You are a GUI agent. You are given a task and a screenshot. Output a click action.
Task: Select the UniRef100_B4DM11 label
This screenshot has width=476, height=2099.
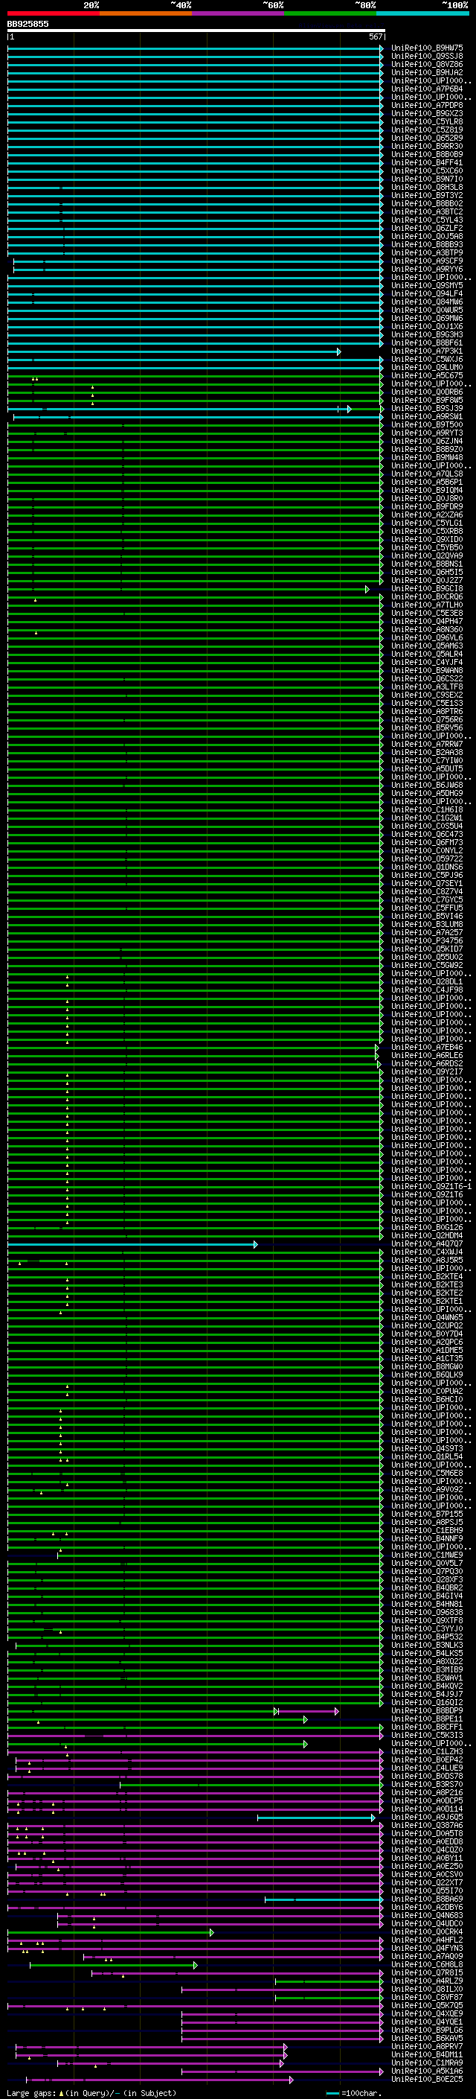point(426,2055)
